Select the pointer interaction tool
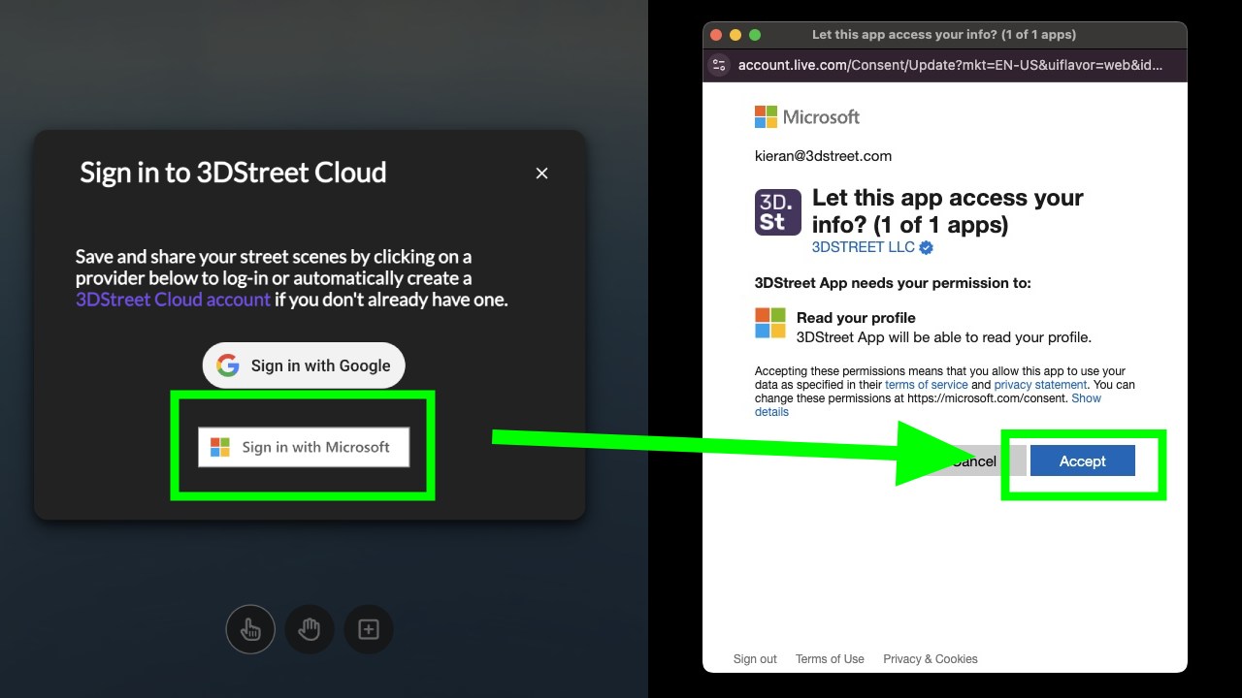The height and width of the screenshot is (698, 1242). (x=250, y=628)
